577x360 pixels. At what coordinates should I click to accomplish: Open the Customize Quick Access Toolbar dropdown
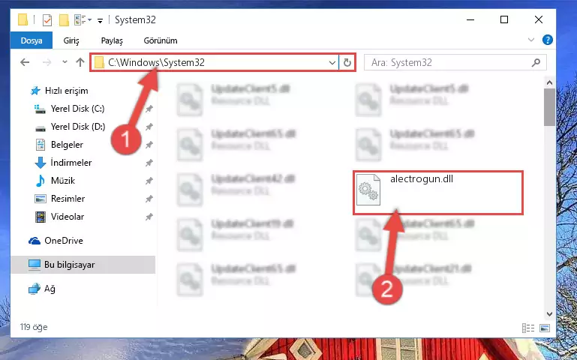pyautogui.click(x=100, y=20)
